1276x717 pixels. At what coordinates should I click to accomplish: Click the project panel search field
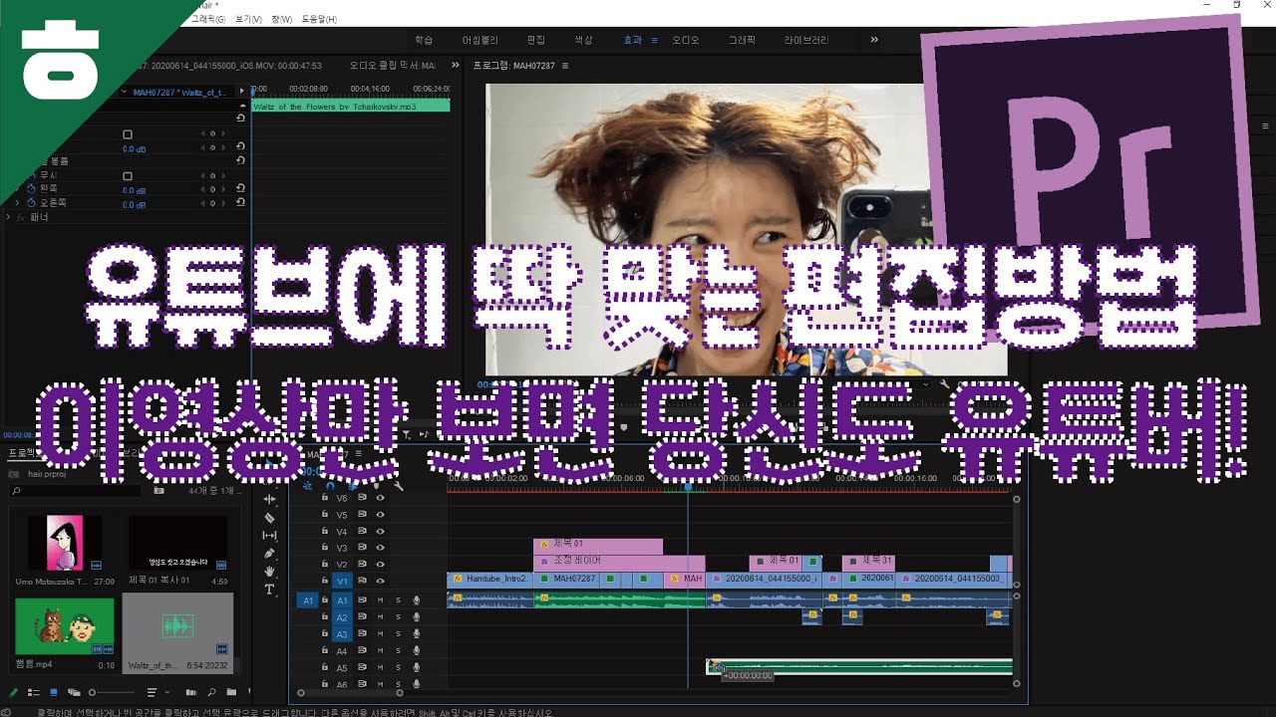[76, 491]
